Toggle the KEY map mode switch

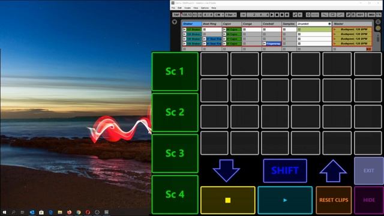click(360, 15)
